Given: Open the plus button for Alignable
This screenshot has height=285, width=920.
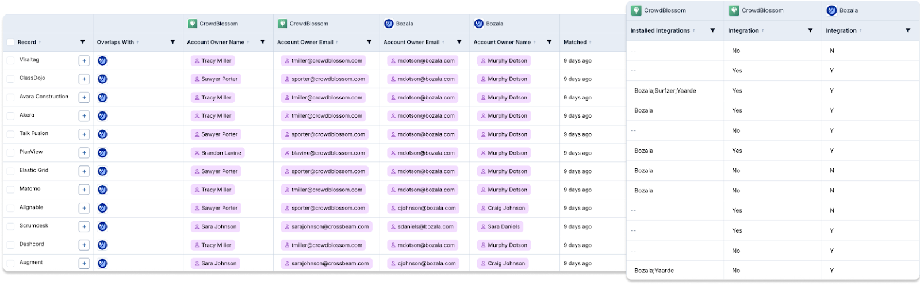Looking at the screenshot, I should point(84,207).
